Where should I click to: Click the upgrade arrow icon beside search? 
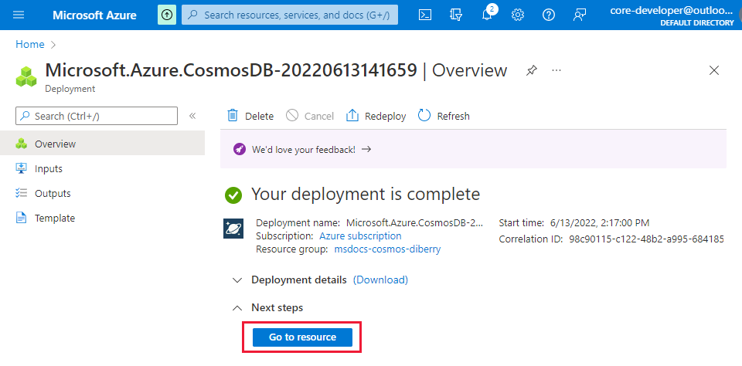pyautogui.click(x=166, y=15)
